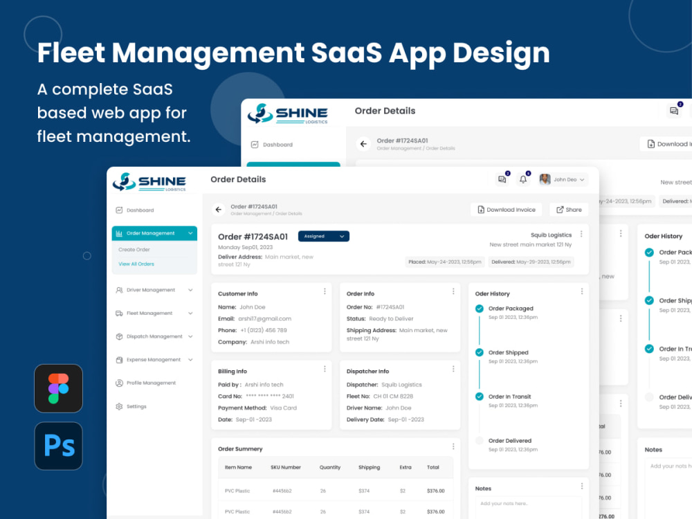Click the Download Invoice button in front window
Screen dimensions: 692x519
point(507,210)
